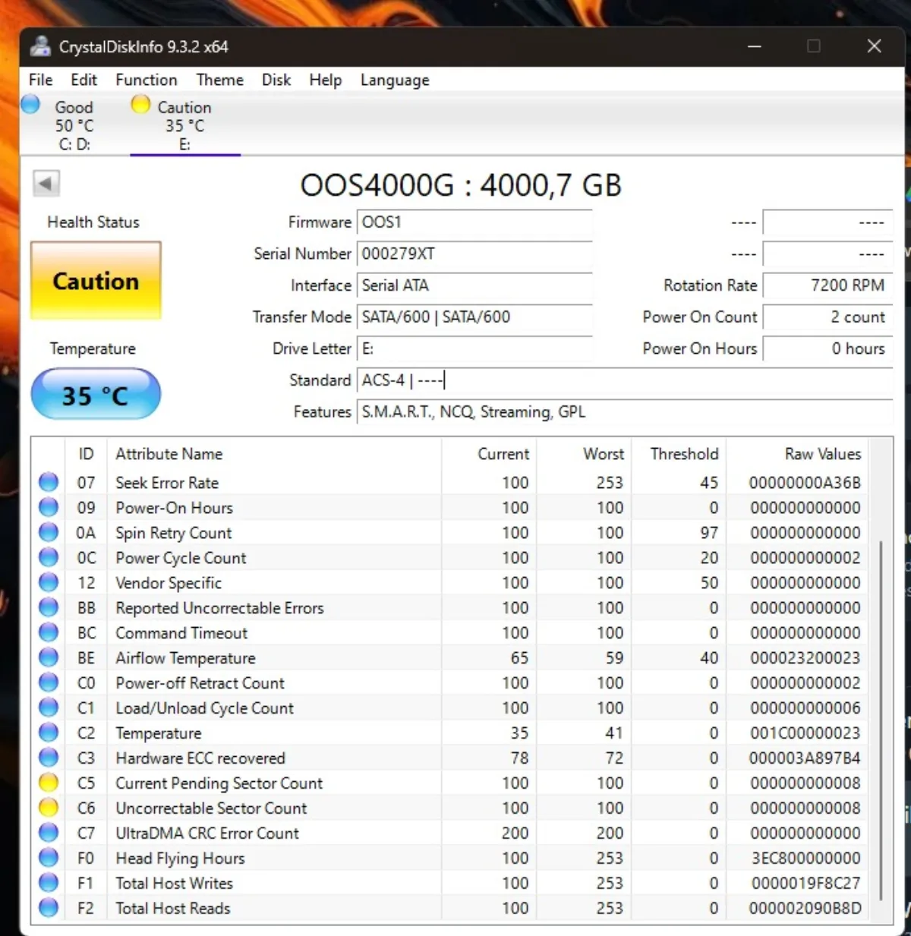
Task: Click the Rotation Rate field 7200 RPM
Action: [827, 285]
